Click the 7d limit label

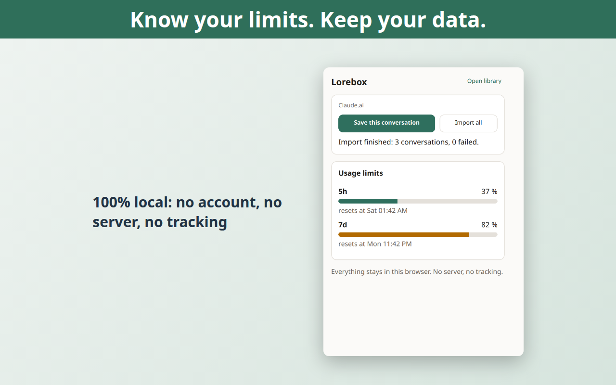pos(343,225)
